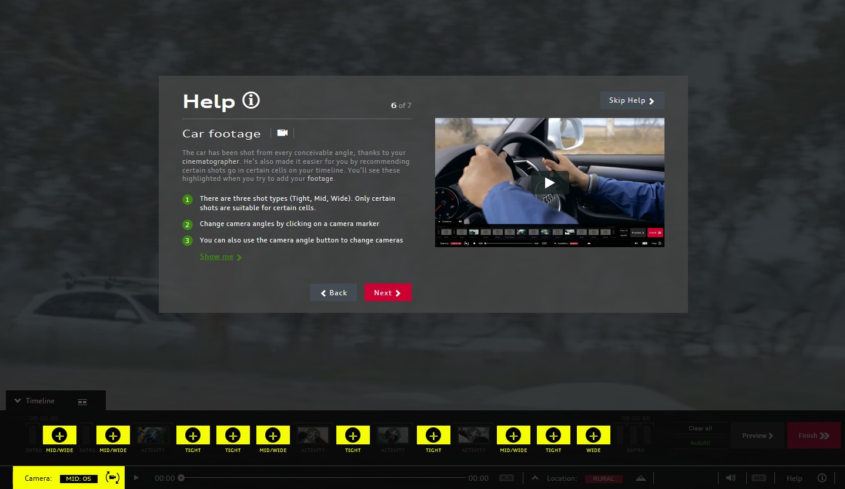This screenshot has height=489, width=845.
Task: Open Help from the bottom bar
Action: [x=794, y=478]
